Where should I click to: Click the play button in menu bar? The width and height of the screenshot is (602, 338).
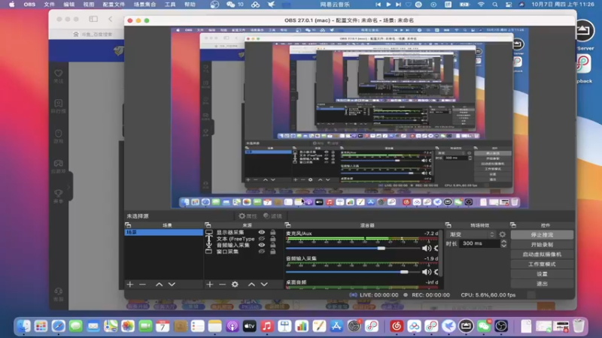coord(388,5)
